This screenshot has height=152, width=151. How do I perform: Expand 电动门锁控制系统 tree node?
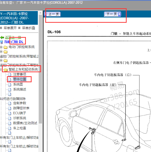click(1, 47)
